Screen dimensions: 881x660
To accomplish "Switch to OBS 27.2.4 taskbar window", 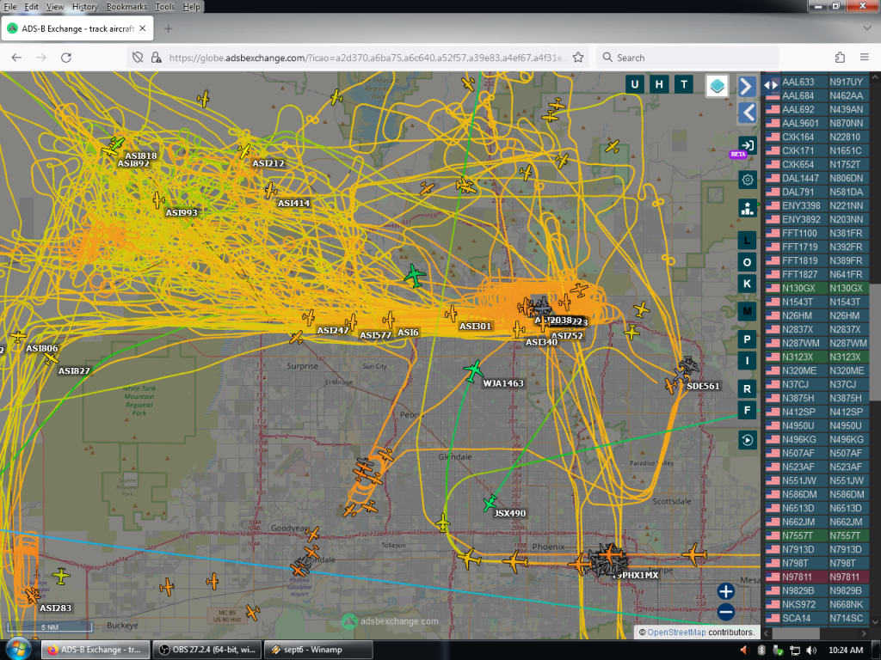I will coord(207,650).
